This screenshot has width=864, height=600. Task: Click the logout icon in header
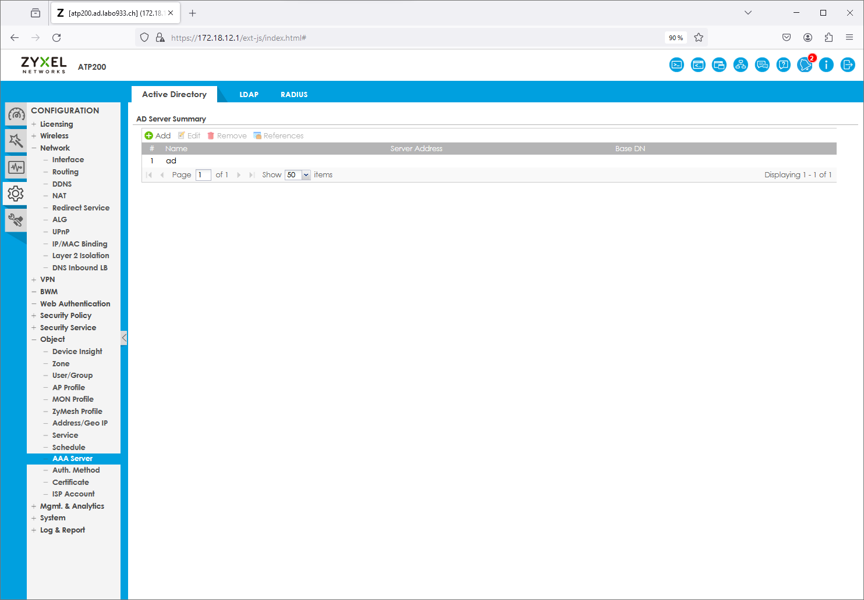(x=848, y=65)
